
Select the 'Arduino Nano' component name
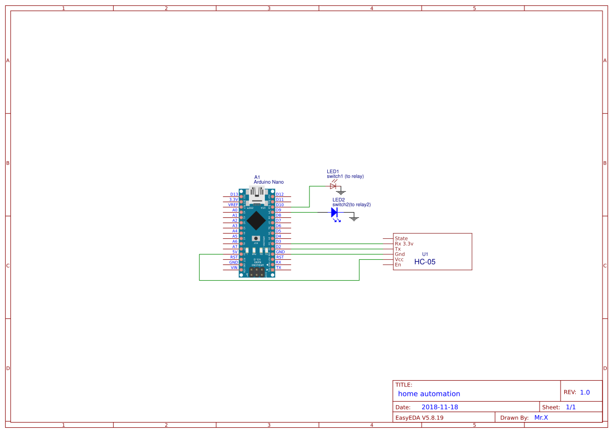[268, 182]
